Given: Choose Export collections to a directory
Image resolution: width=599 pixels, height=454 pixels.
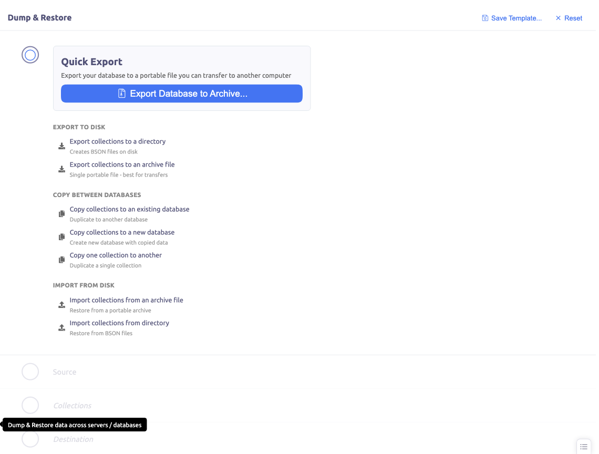Looking at the screenshot, I should pyautogui.click(x=118, y=142).
